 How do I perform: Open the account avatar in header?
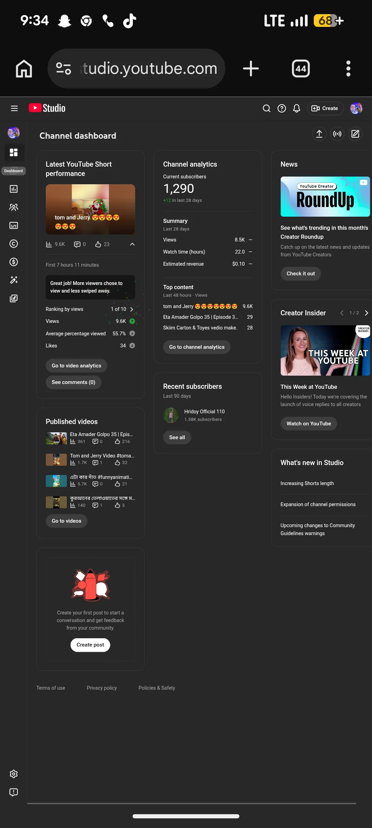coord(356,108)
